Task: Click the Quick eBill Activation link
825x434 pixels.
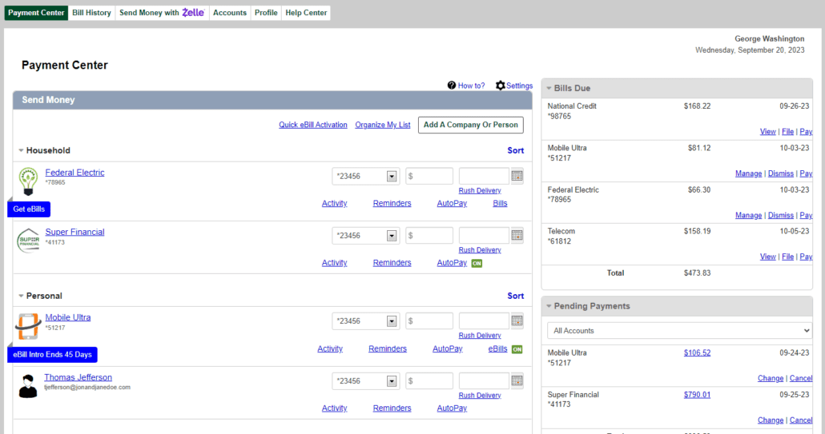Action: tap(313, 125)
